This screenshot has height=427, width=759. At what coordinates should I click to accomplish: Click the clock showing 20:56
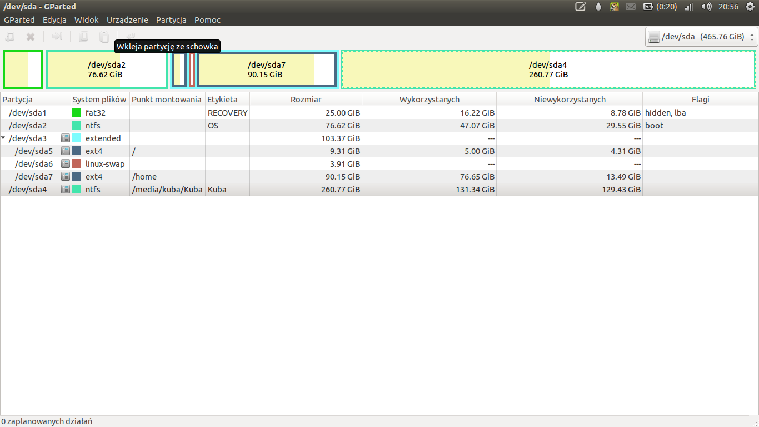tap(728, 7)
